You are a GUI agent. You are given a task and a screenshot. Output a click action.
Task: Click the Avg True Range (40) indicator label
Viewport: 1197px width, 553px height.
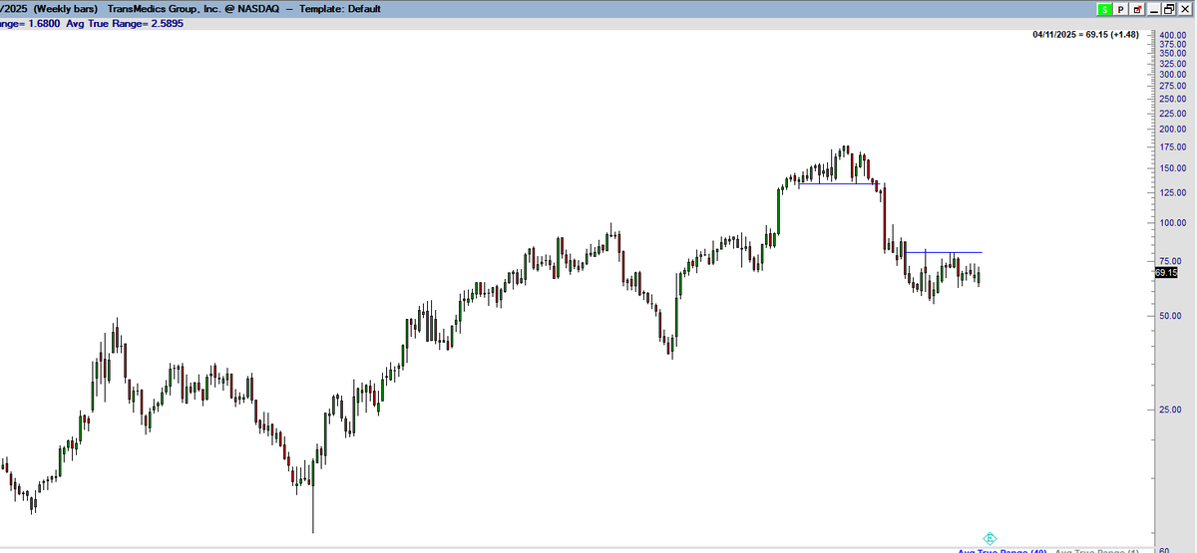click(x=1001, y=550)
